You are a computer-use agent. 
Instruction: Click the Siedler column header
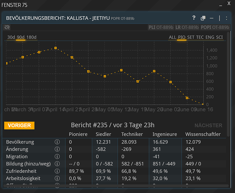103,134
